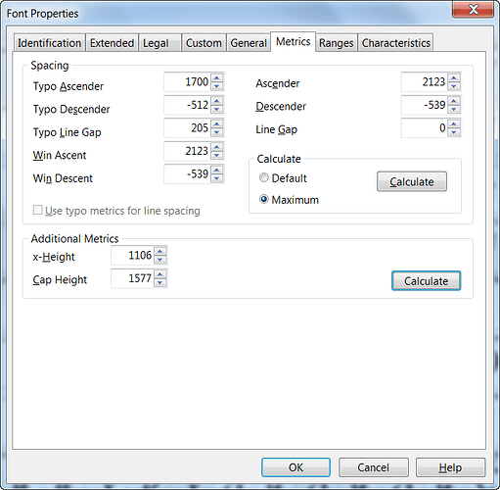Image resolution: width=500 pixels, height=490 pixels.
Task: Decrease the x-Height value
Action: tap(160, 260)
